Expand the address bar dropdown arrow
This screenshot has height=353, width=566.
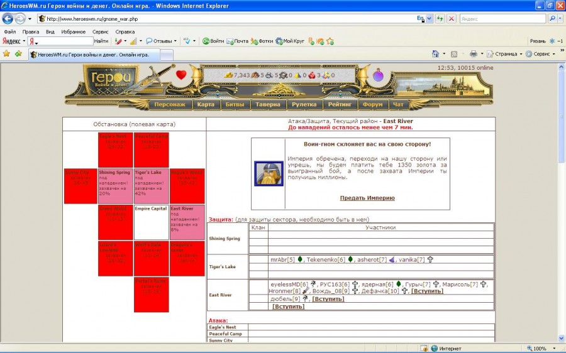tap(429, 19)
